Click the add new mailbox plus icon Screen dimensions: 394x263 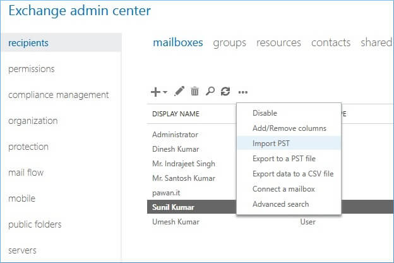[155, 92]
